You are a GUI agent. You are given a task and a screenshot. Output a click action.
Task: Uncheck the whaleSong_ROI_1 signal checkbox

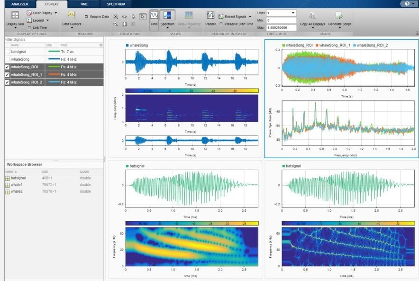(7, 75)
